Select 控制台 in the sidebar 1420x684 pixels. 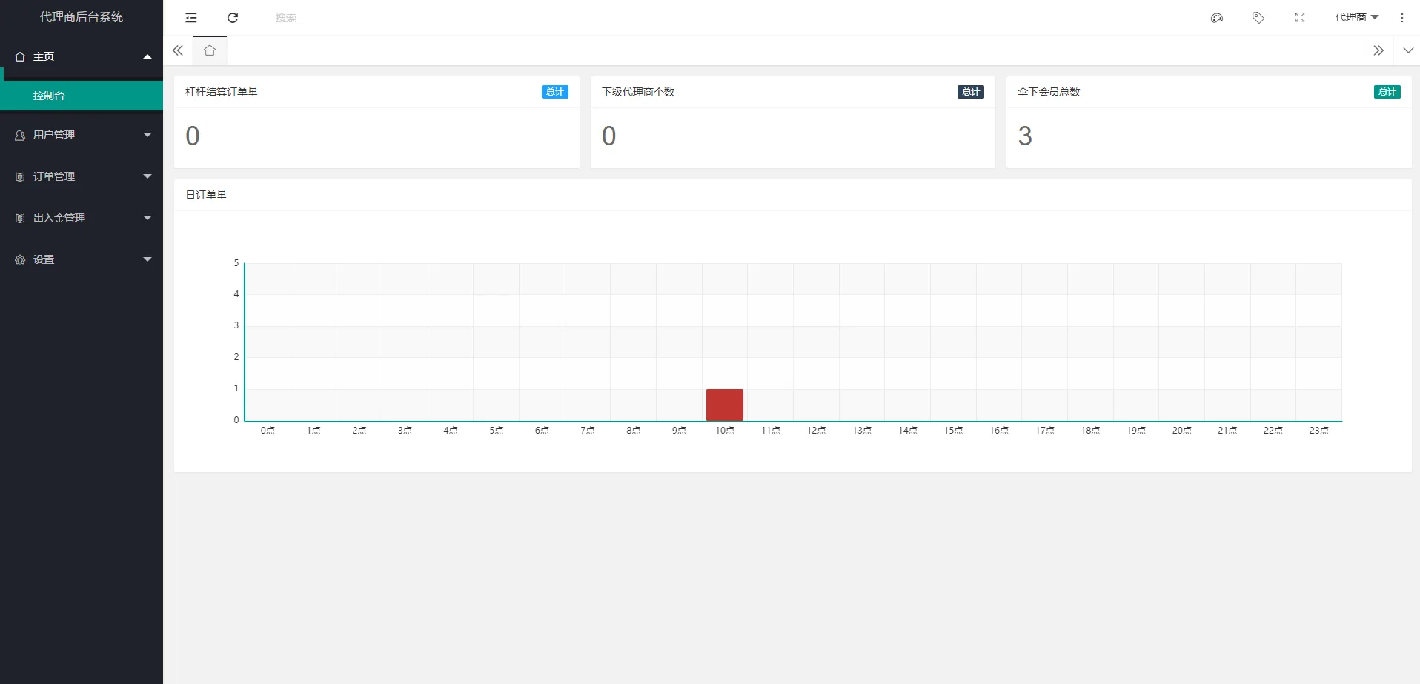(x=82, y=96)
